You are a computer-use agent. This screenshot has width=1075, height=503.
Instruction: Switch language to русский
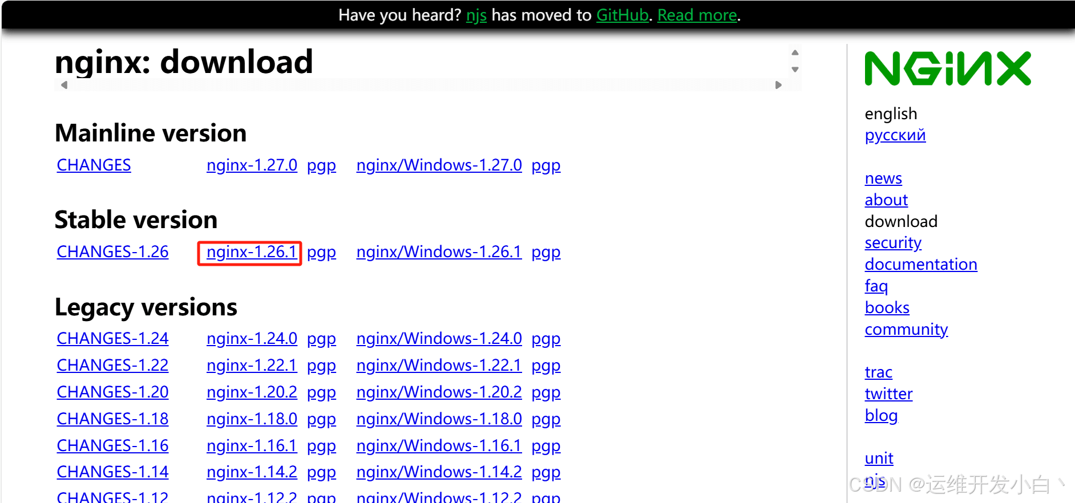click(x=895, y=135)
